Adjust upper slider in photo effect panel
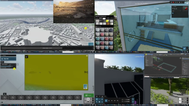 (8, 66)
